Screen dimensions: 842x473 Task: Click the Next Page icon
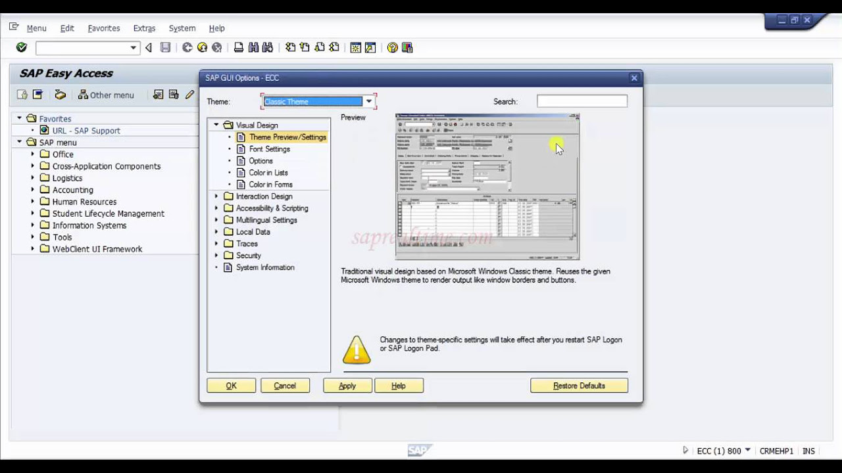point(319,47)
